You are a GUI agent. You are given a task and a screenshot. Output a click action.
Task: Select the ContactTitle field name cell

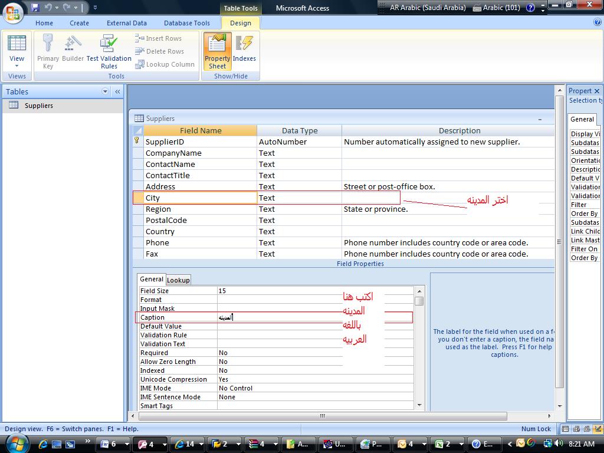(x=201, y=175)
